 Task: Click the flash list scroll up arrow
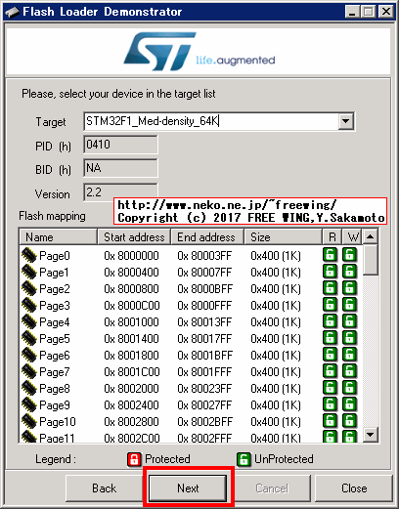pos(371,236)
